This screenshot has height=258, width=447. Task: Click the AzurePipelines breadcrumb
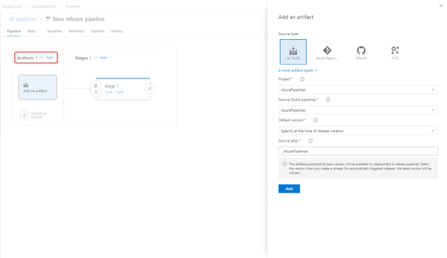43,7
